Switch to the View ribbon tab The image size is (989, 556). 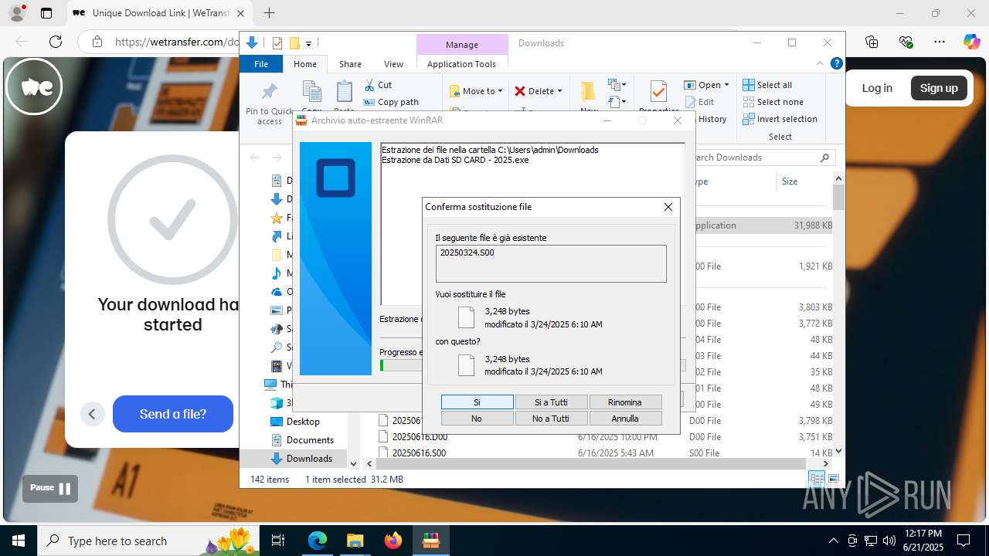393,64
